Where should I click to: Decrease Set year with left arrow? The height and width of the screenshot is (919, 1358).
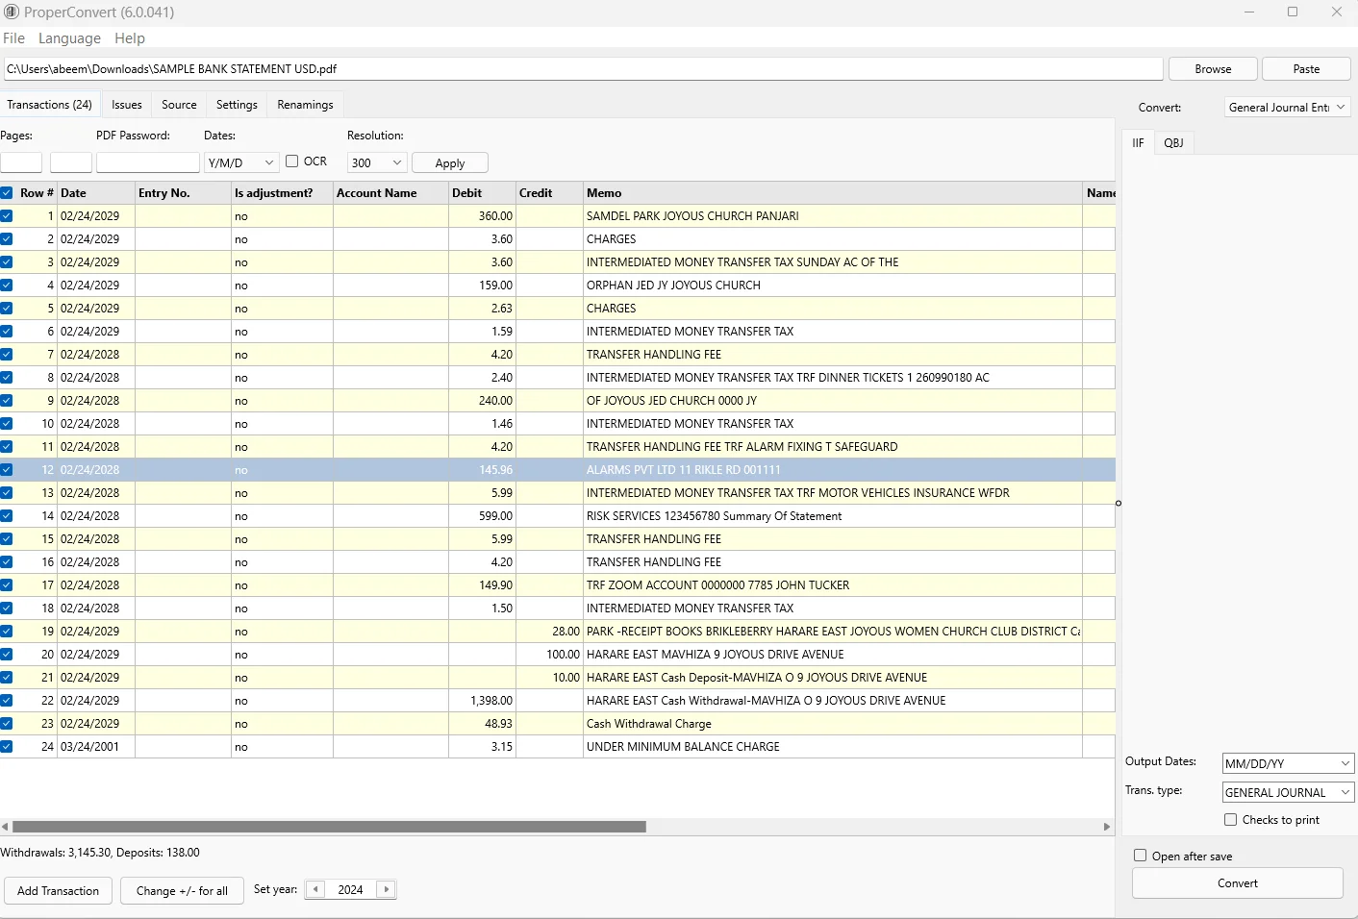click(x=314, y=889)
